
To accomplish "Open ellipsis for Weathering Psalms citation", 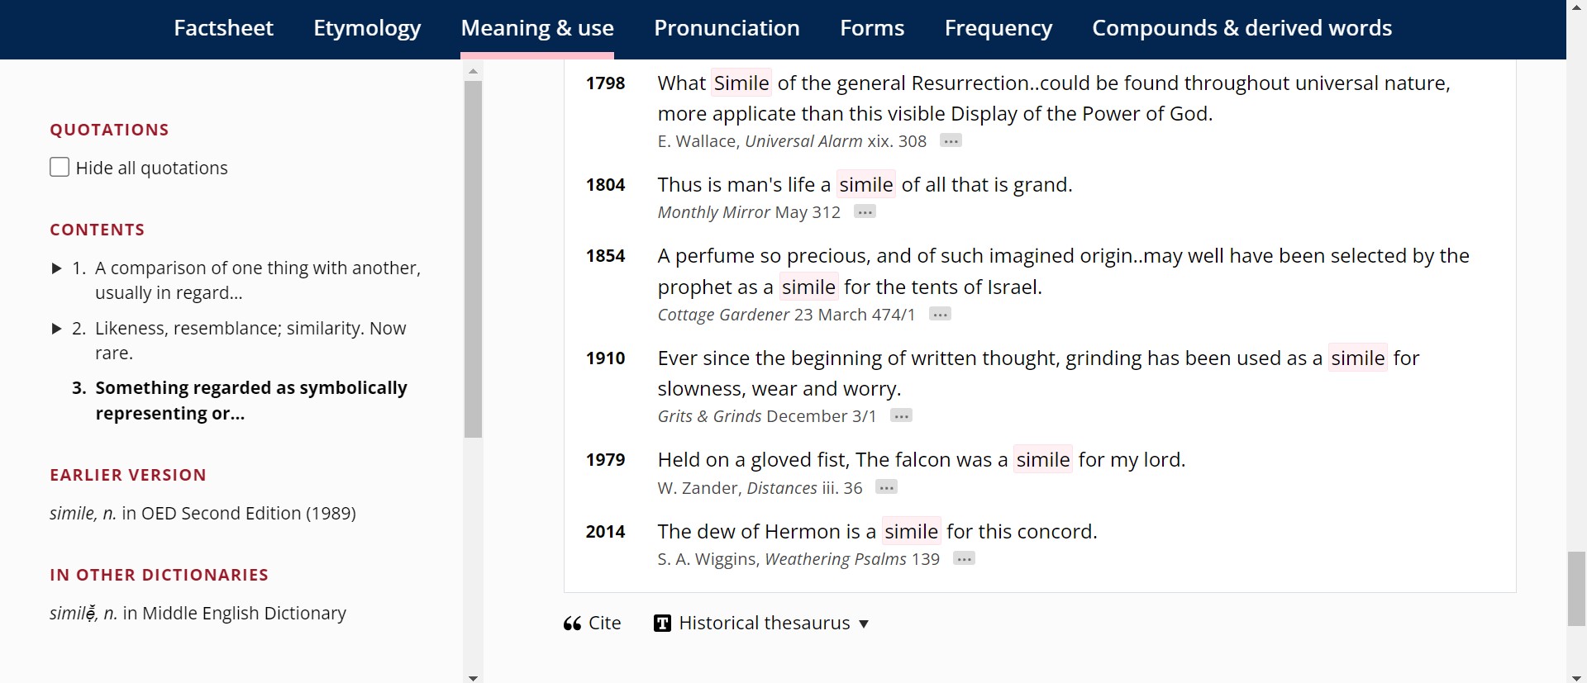I will coord(964,559).
